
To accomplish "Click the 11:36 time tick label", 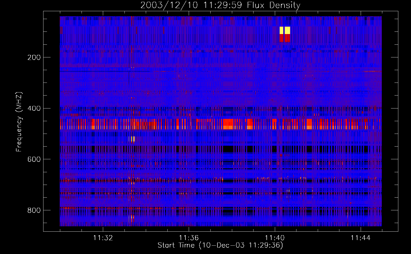I will (x=189, y=238).
